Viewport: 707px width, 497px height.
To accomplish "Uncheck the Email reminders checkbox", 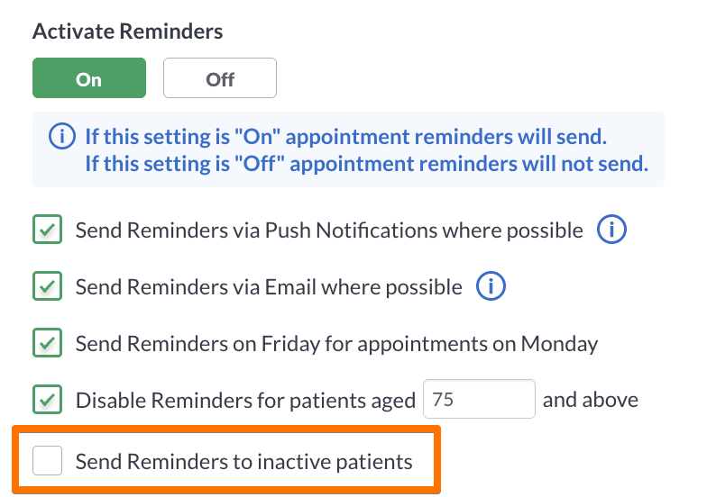I will [x=47, y=286].
